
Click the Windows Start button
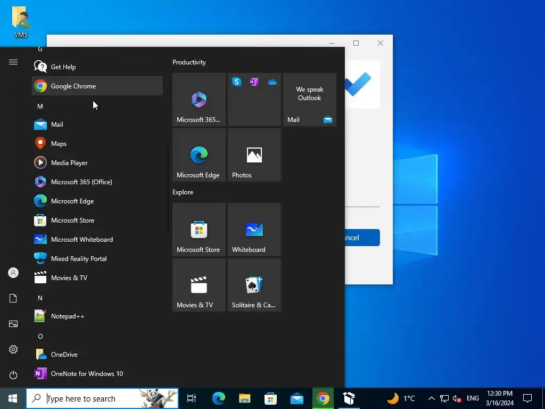coord(13,398)
